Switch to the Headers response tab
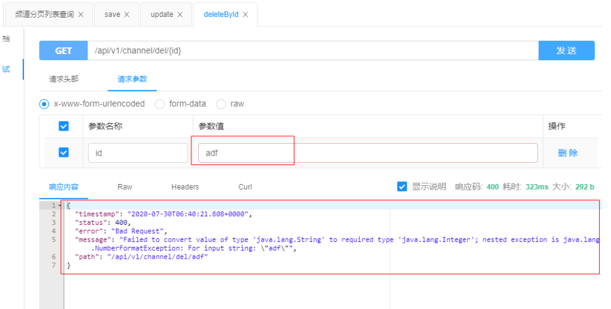The image size is (611, 309). 185,187
